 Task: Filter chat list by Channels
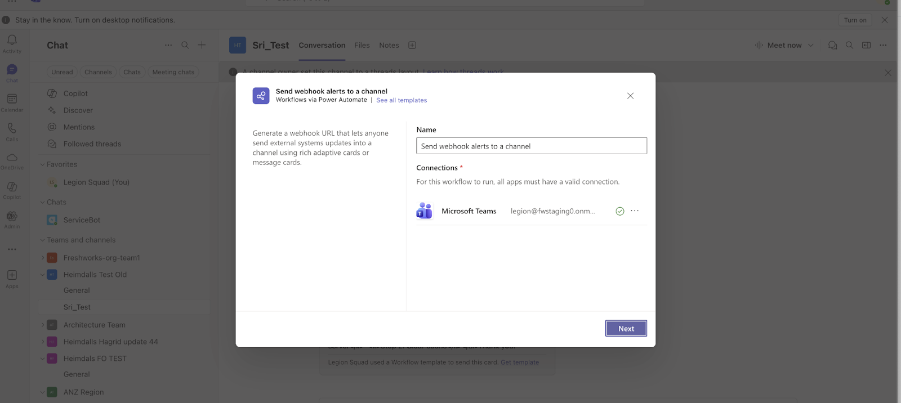tap(98, 72)
